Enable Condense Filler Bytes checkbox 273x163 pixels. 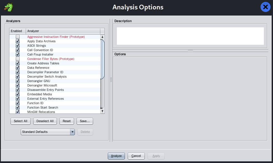[18, 59]
